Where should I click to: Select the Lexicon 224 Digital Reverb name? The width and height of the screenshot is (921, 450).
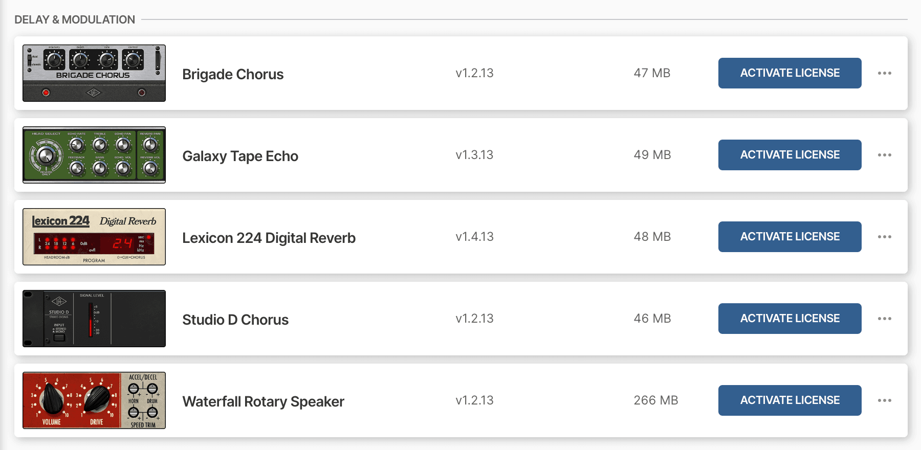click(269, 238)
